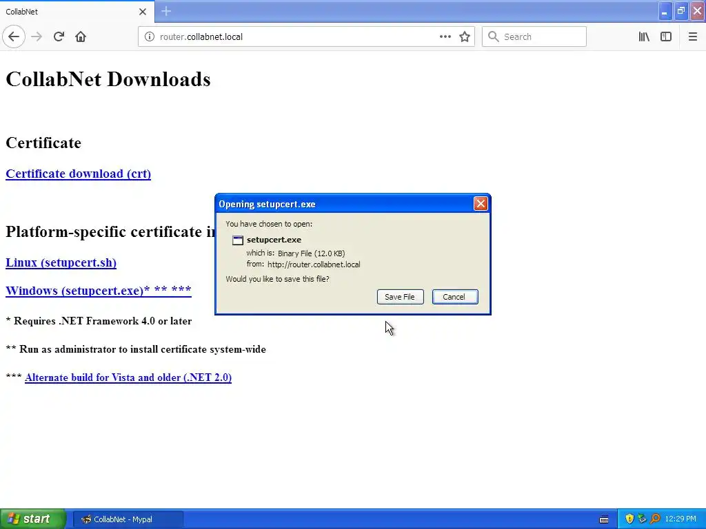Reload the current page
This screenshot has width=706, height=529.
pyautogui.click(x=59, y=37)
